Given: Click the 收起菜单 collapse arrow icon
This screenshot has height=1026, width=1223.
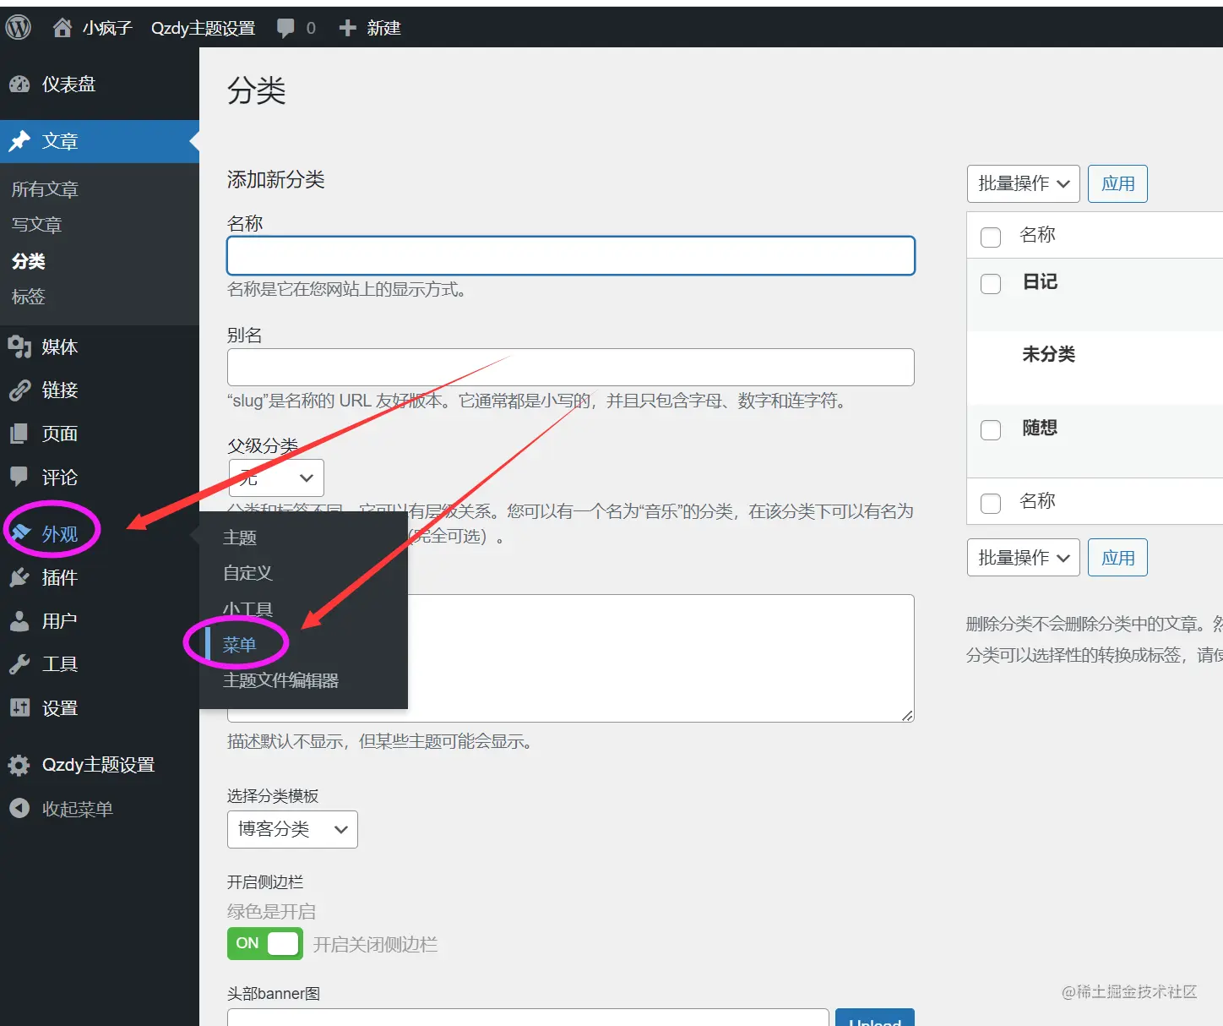Looking at the screenshot, I should click(x=19, y=809).
